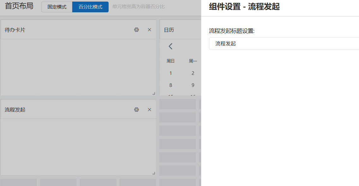This screenshot has width=359, height=186.
Task: Click the 周日 column header
Action: tap(171, 61)
